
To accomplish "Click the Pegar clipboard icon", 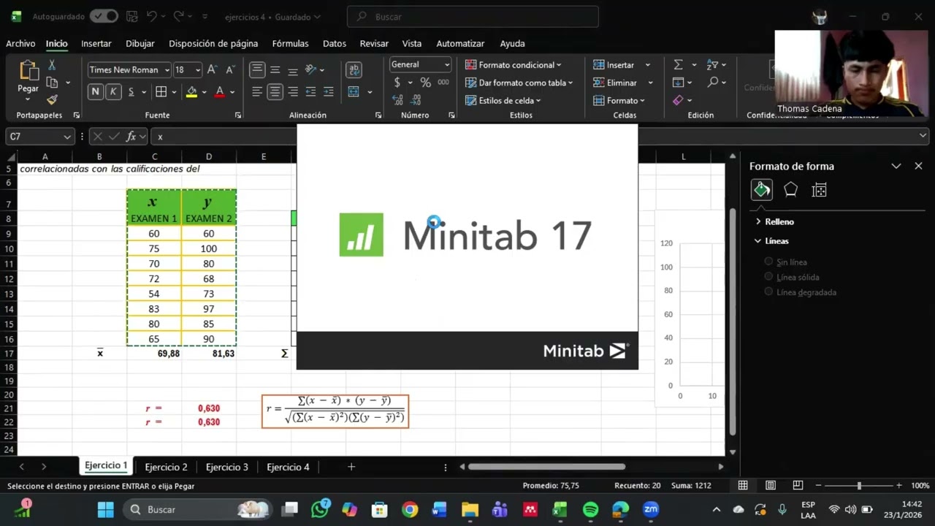I will coord(28,70).
